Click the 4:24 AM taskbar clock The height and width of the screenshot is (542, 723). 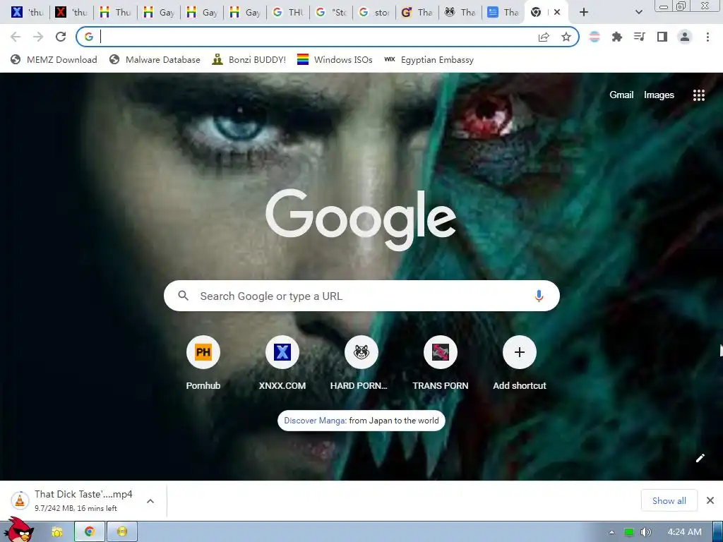(x=684, y=532)
